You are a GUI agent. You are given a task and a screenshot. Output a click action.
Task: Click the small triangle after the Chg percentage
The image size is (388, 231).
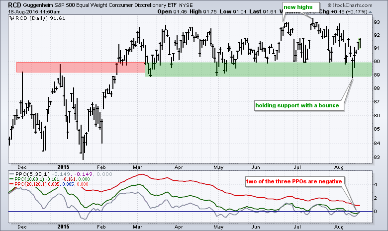click(370, 12)
